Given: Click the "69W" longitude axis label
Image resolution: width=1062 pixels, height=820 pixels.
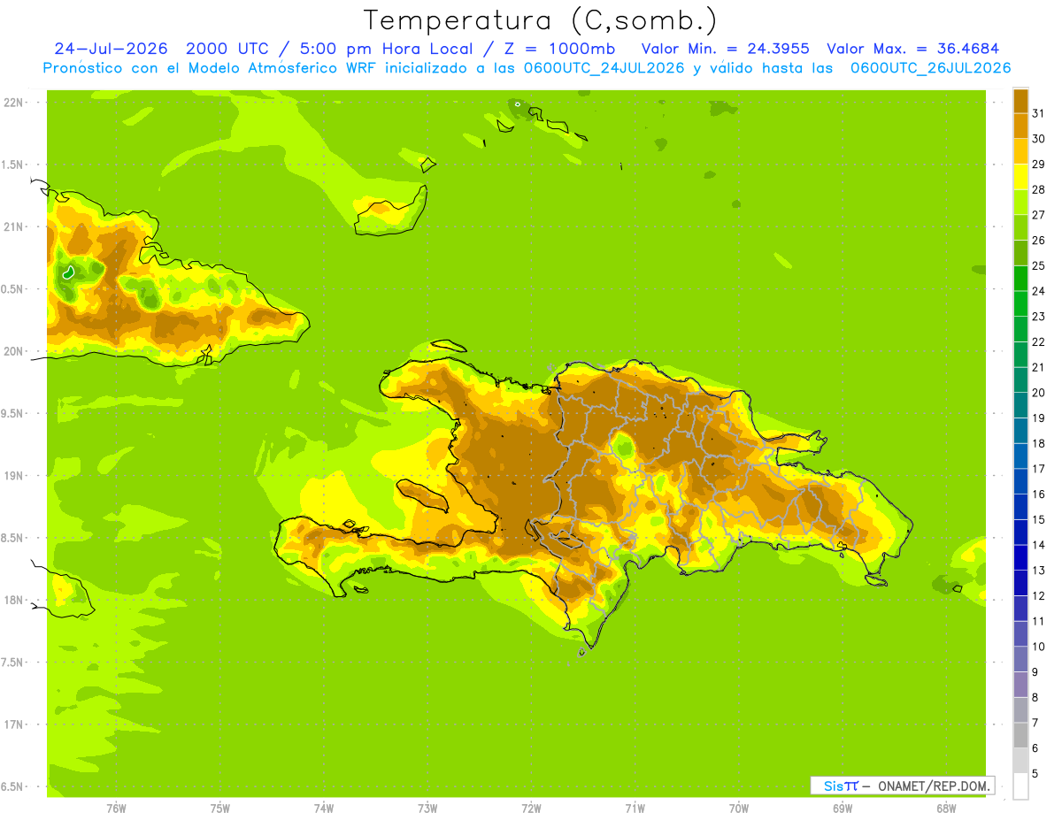Looking at the screenshot, I should pyautogui.click(x=842, y=809).
